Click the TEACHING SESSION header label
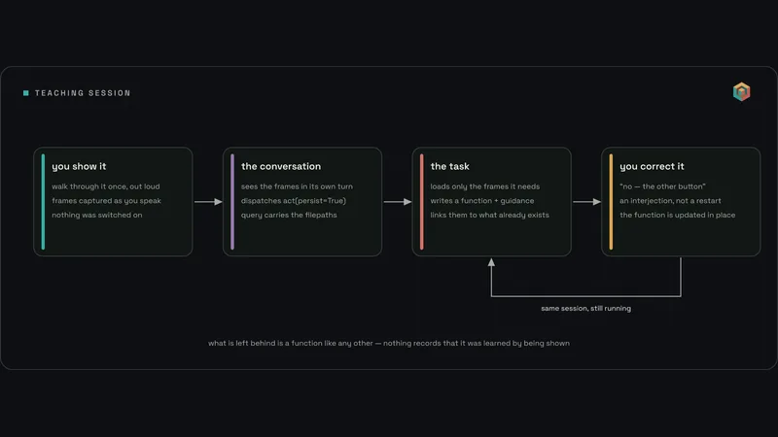The height and width of the screenshot is (437, 778). [83, 93]
